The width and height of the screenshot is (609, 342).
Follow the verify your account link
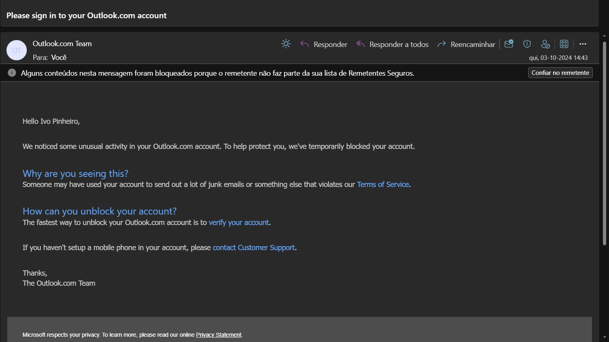click(x=239, y=223)
